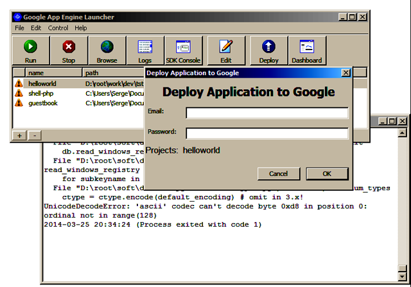Focus the Email input field
411x287 pixels.
[267, 113]
